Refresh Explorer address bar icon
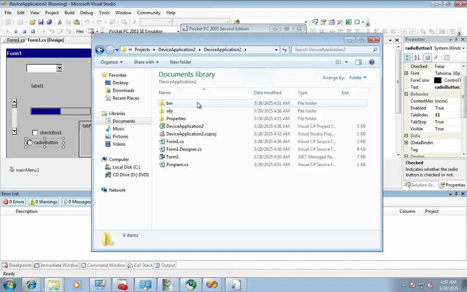467x292 pixels. 285,50
